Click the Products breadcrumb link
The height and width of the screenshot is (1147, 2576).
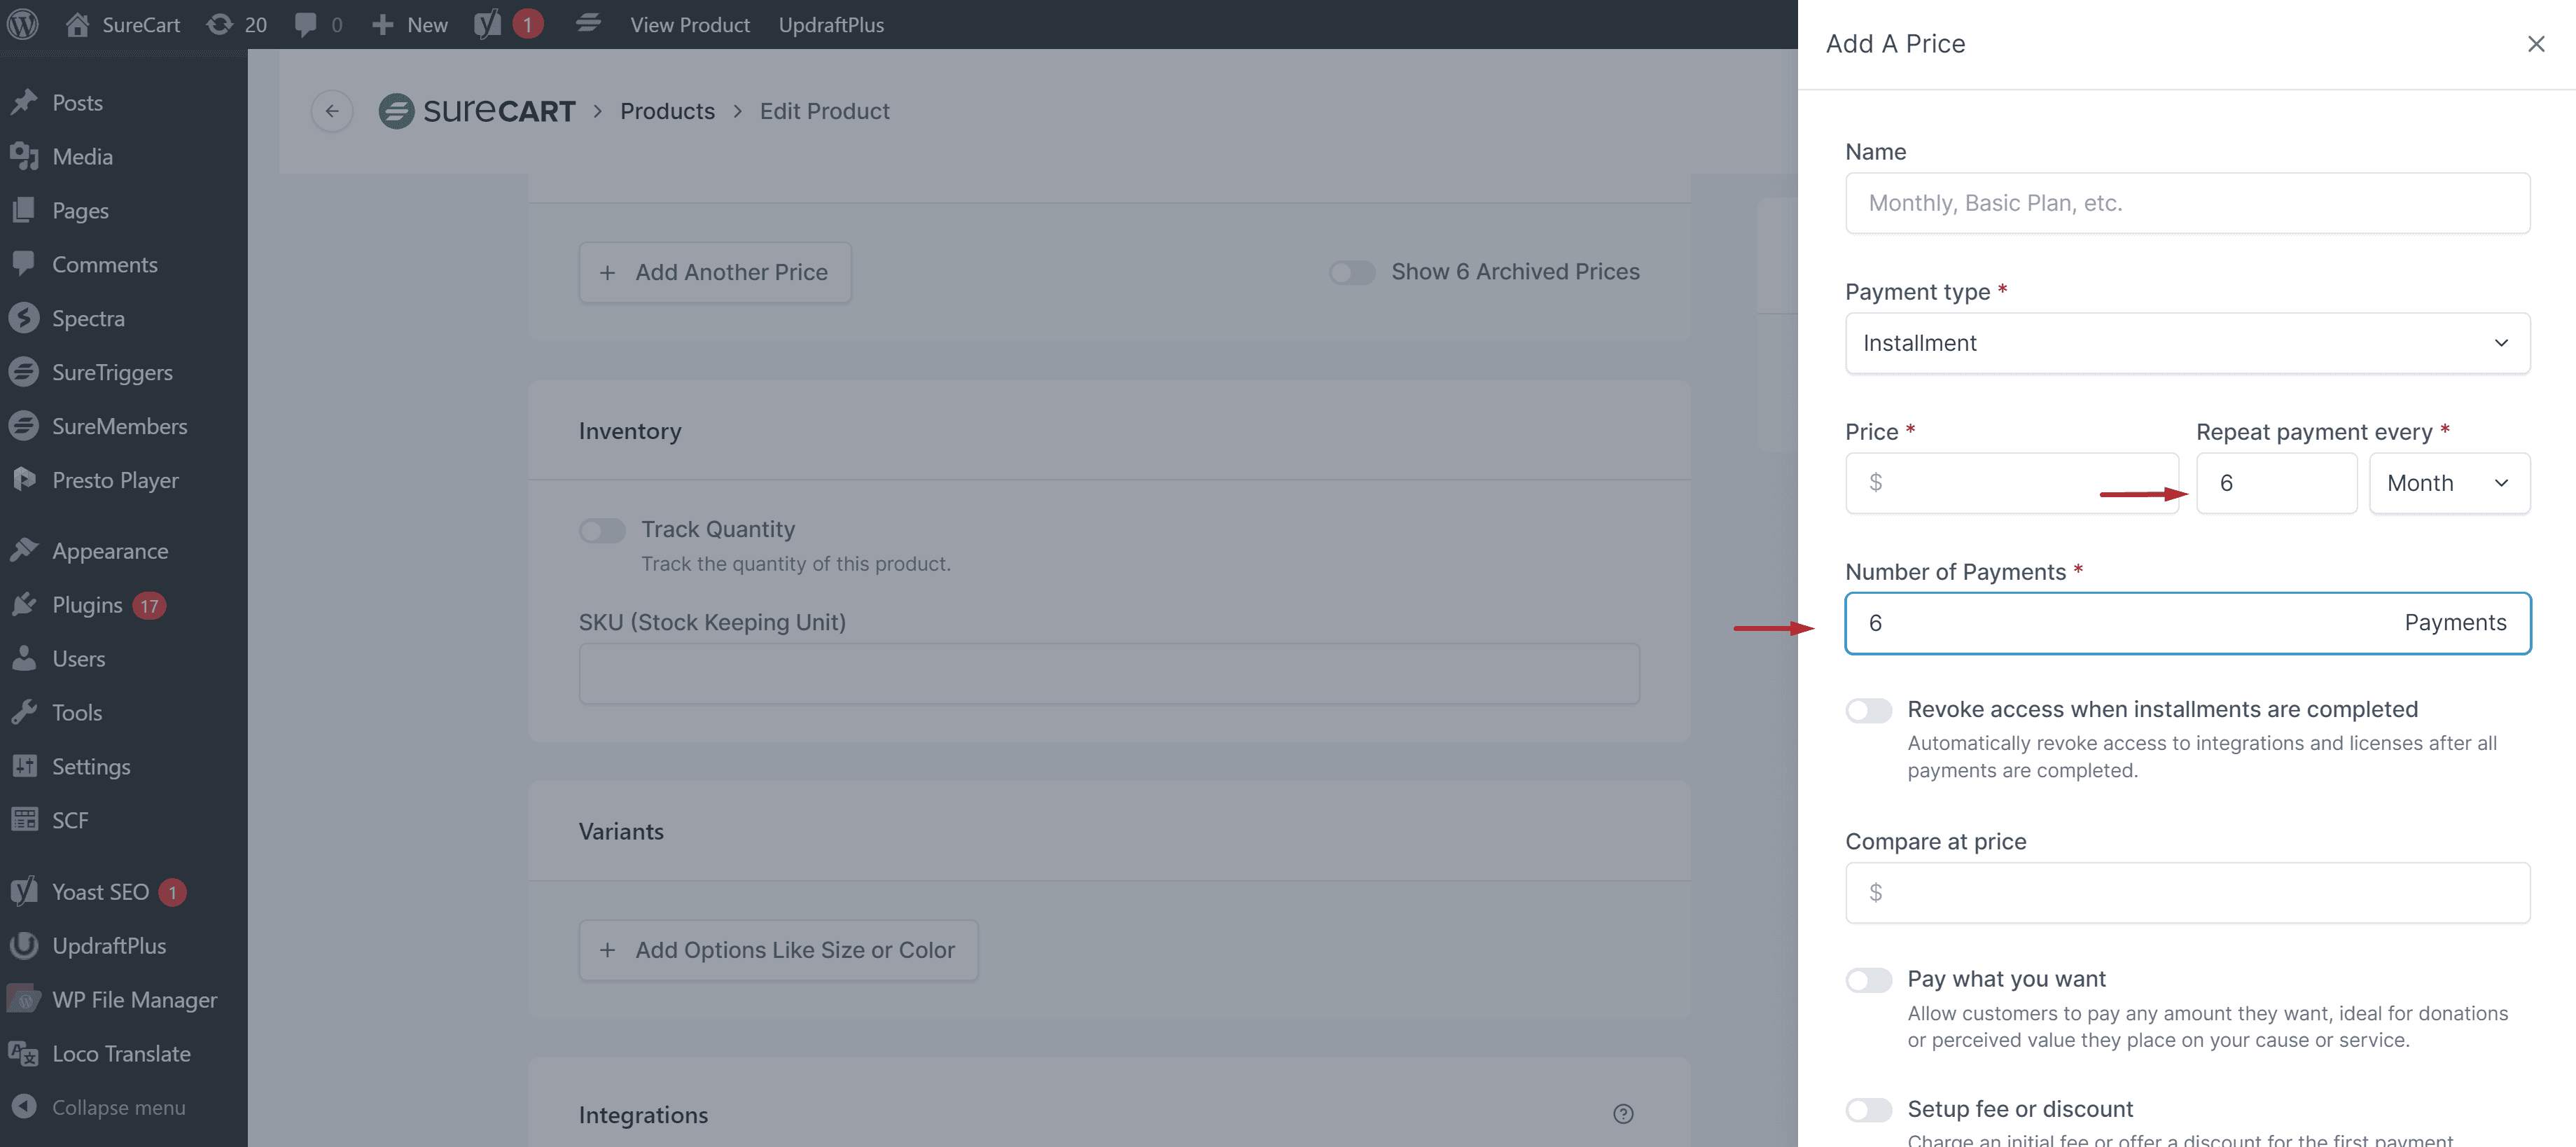tap(667, 111)
